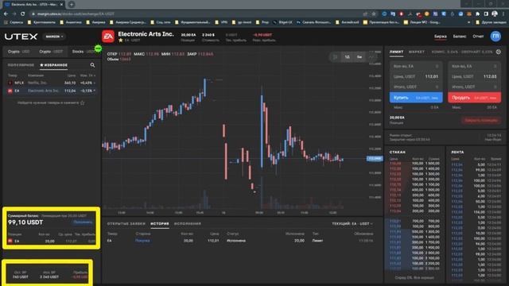Open the Margin account type dropdown
Viewport: 509px width, 286px height.
click(54, 37)
